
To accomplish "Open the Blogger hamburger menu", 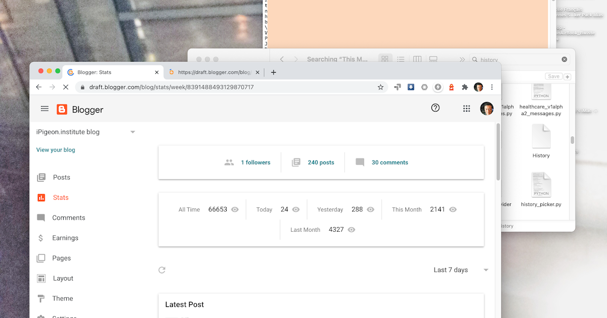I will pos(45,109).
